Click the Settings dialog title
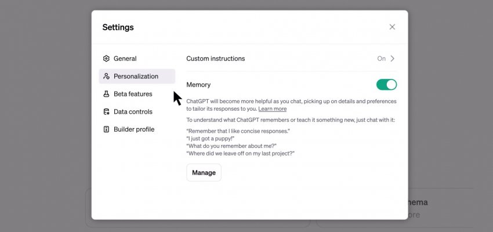 (x=118, y=27)
